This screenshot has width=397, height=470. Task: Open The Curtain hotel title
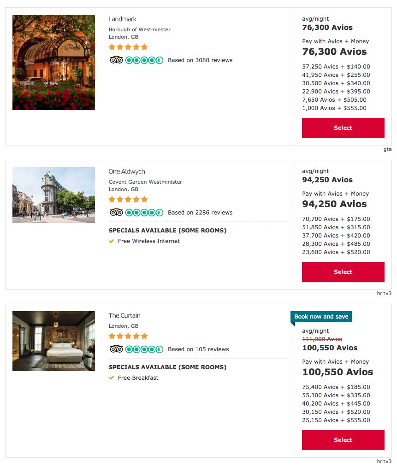pyautogui.click(x=124, y=315)
